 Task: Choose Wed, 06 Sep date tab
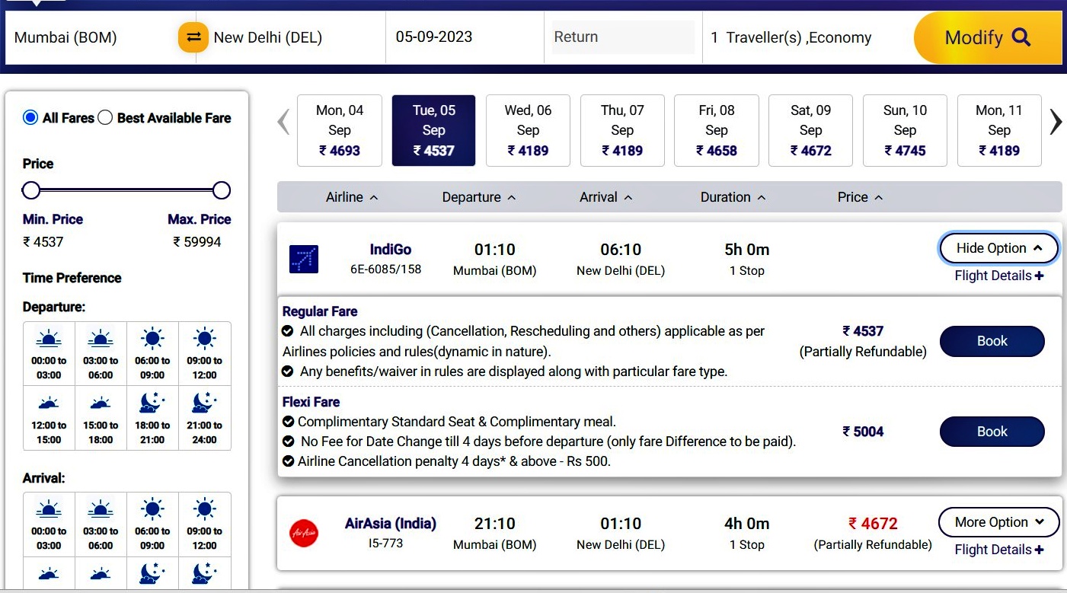tap(528, 130)
